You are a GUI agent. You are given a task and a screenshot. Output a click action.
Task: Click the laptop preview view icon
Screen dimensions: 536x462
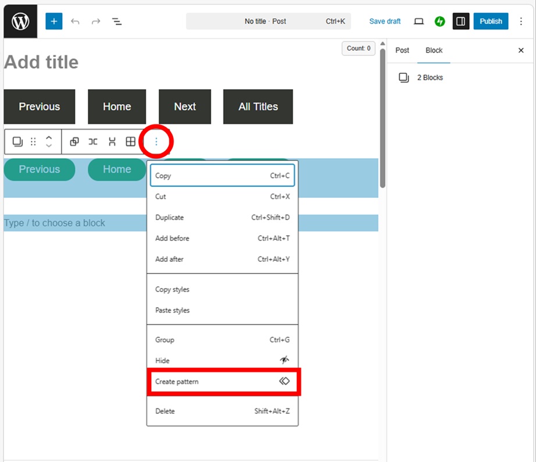(x=418, y=22)
